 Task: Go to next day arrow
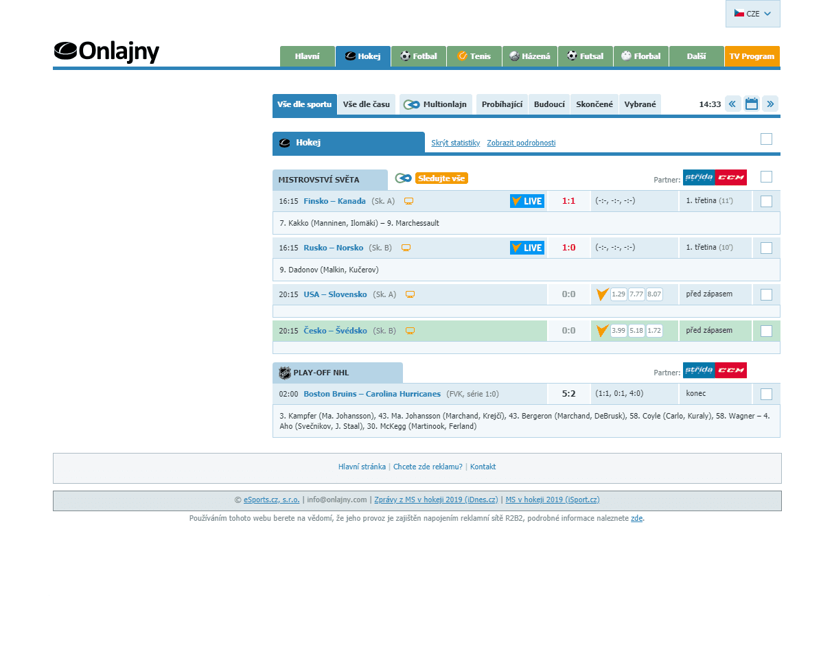[x=770, y=104]
